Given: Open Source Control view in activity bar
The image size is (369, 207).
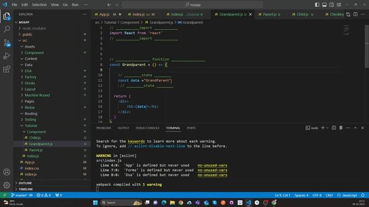Looking at the screenshot, I should (x=6, y=43).
